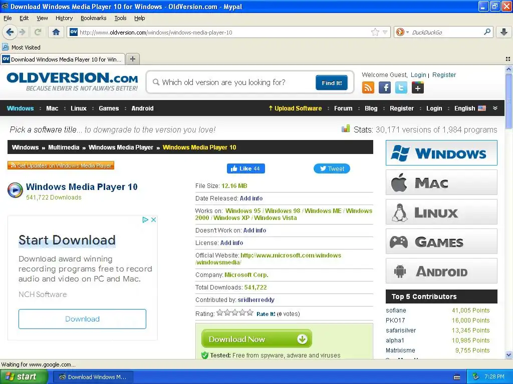Open the Windows Start button

(x=23, y=376)
